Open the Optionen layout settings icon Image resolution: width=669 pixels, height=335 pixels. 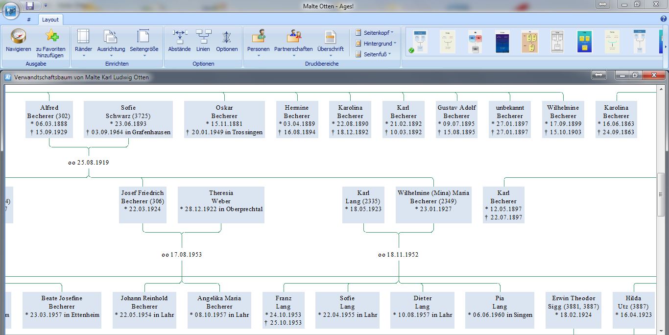227,36
